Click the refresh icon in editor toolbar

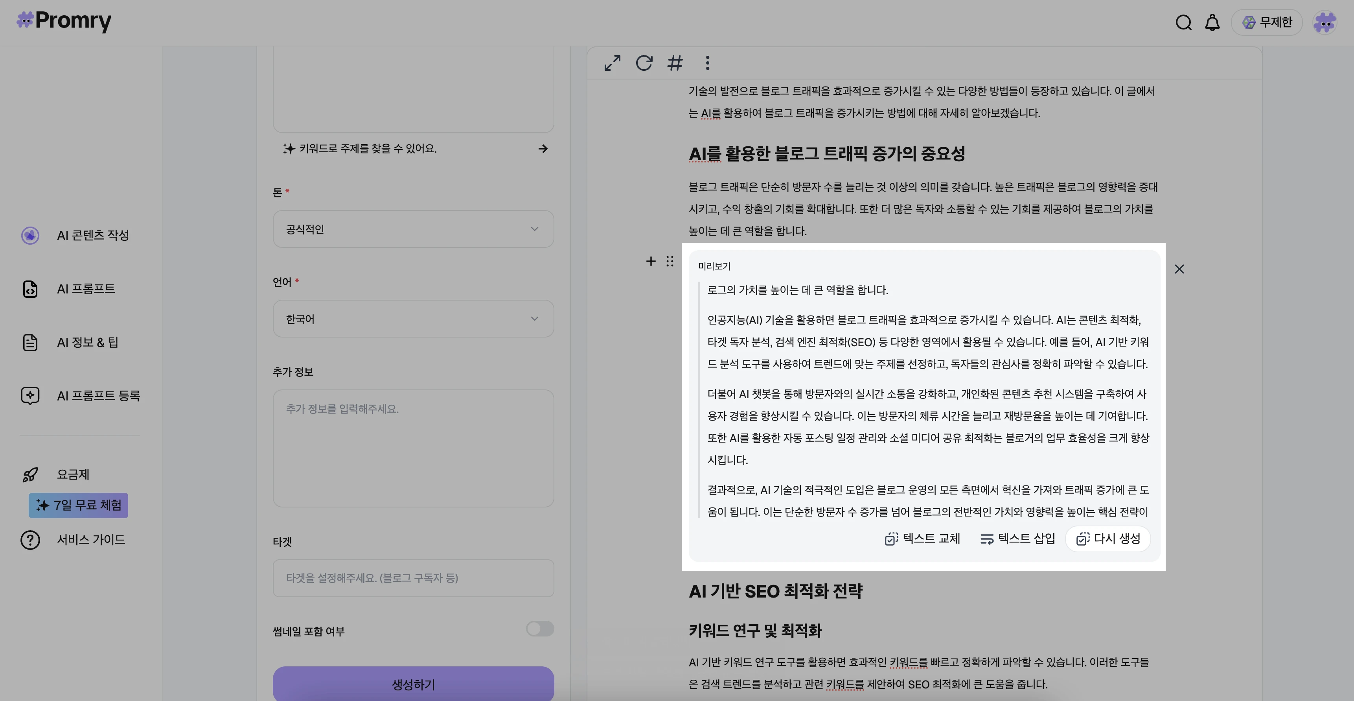tap(644, 63)
